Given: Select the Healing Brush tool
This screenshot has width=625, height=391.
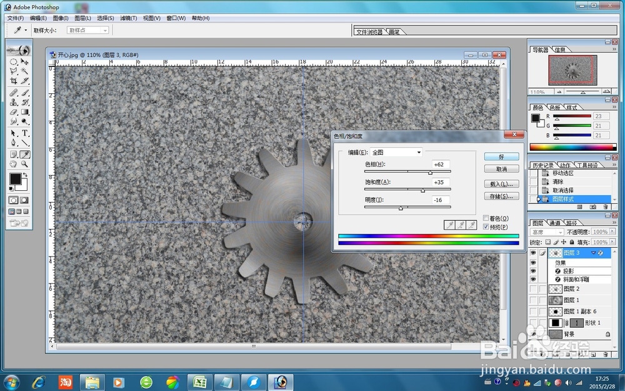Looking at the screenshot, I should point(14,93).
